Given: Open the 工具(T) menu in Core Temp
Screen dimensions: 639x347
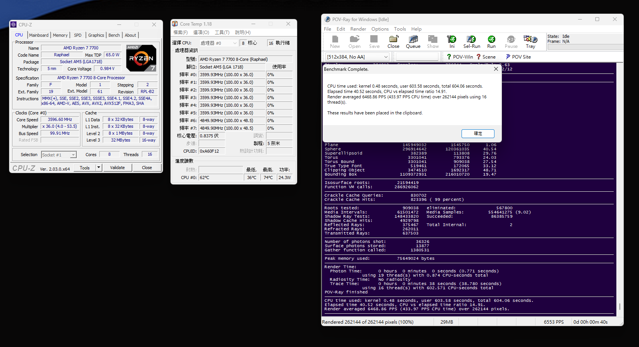Looking at the screenshot, I should pyautogui.click(x=222, y=33).
